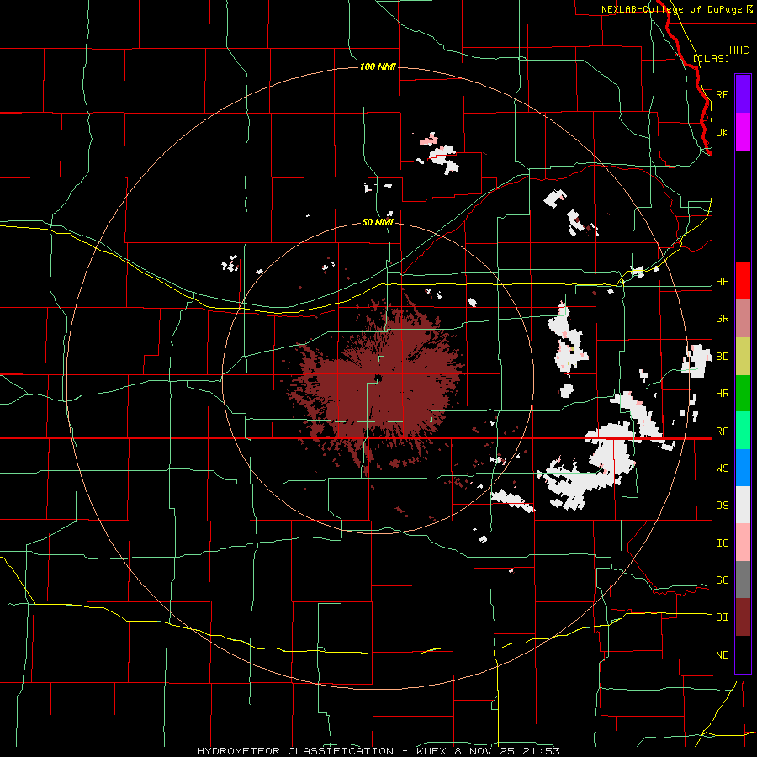Click the WS legend label
The width and height of the screenshot is (757, 757).
[x=722, y=468]
